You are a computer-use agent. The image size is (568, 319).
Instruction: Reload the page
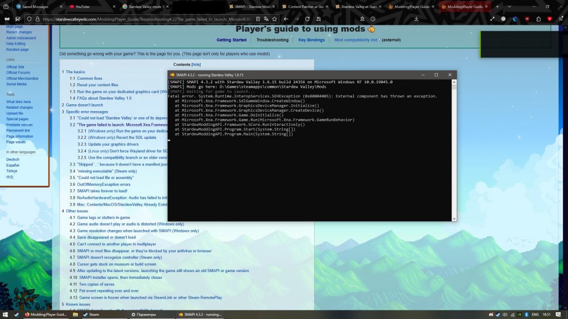pyautogui.click(x=307, y=19)
